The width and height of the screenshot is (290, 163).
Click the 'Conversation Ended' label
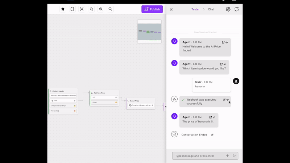(x=194, y=135)
